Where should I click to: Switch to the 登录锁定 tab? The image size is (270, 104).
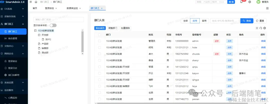pyautogui.click(x=49, y=8)
